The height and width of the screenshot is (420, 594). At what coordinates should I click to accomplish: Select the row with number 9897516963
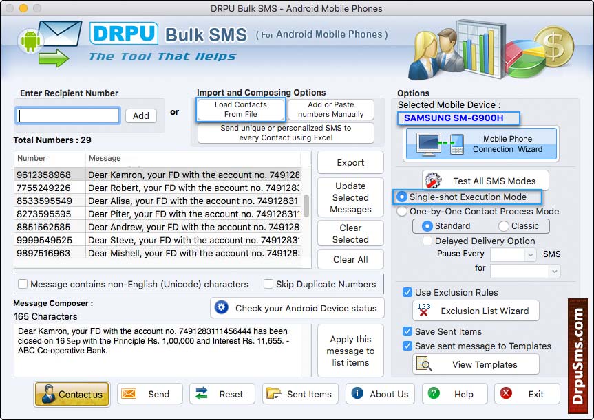158,253
